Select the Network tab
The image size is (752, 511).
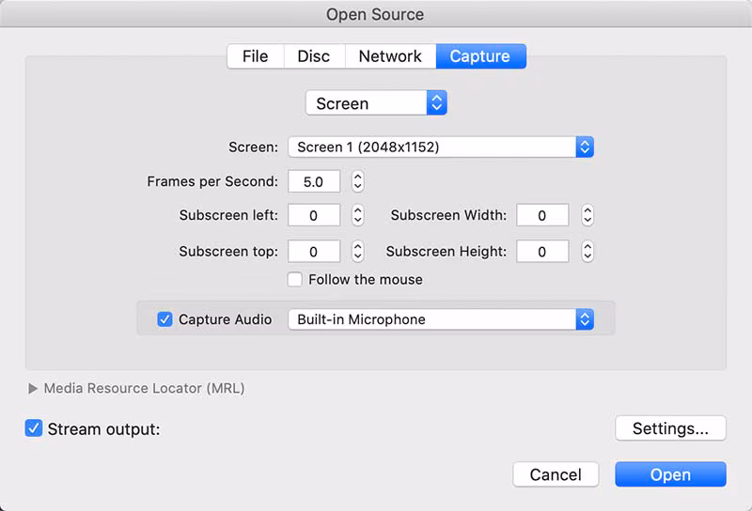[x=390, y=56]
